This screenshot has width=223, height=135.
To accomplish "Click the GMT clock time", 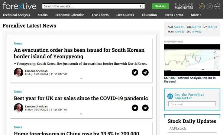I will pyautogui.click(x=179, y=27).
